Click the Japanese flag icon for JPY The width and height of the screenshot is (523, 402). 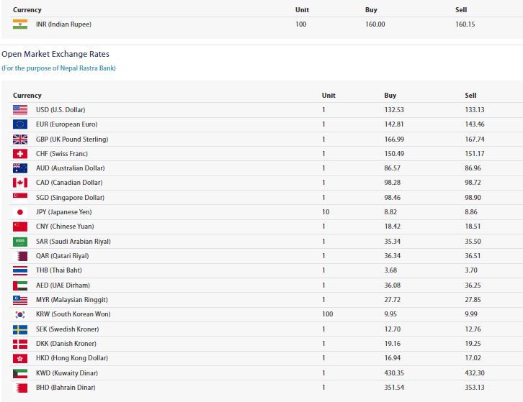[x=20, y=212]
